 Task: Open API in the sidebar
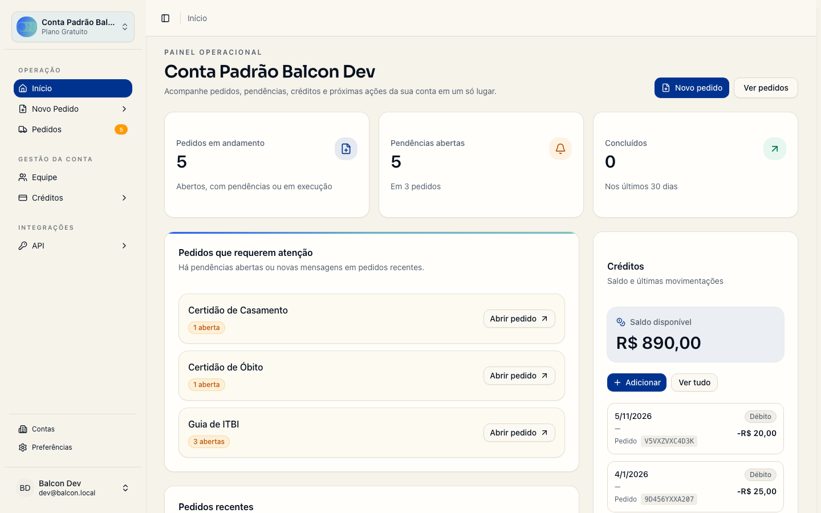(73, 246)
